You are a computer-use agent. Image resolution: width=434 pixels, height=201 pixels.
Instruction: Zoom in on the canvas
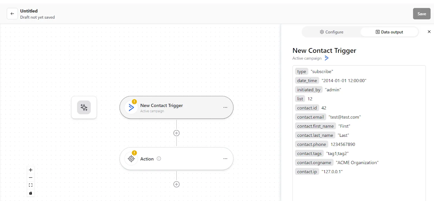pos(31,170)
